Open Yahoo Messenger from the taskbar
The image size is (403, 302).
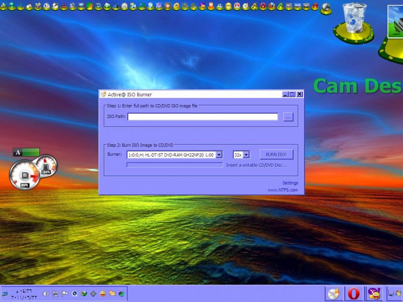[374, 294]
